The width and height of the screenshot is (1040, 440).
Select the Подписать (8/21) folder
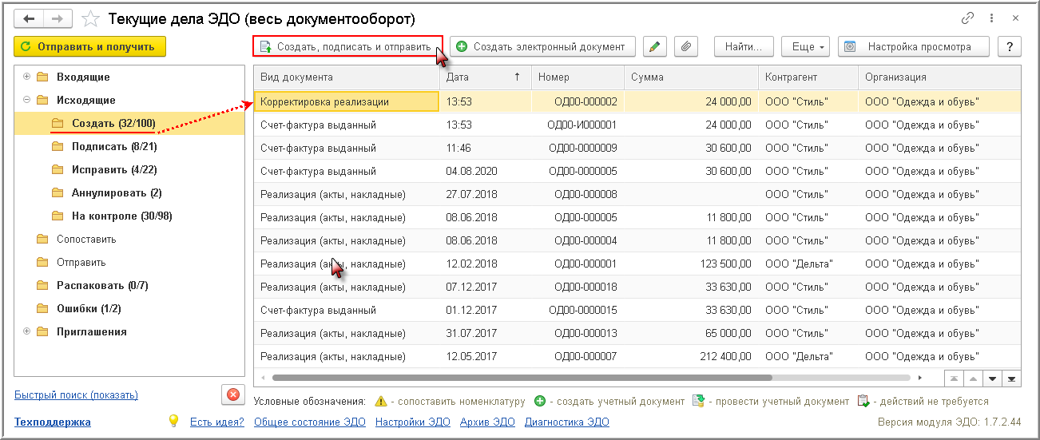[x=109, y=147]
